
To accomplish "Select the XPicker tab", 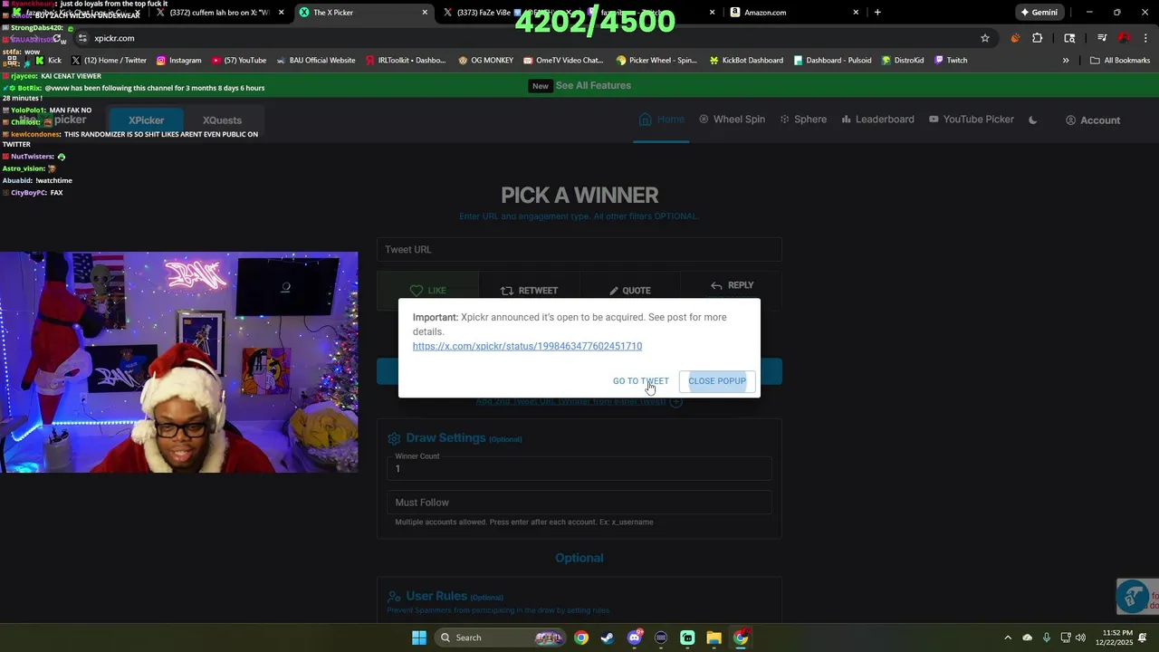I will 146,120.
